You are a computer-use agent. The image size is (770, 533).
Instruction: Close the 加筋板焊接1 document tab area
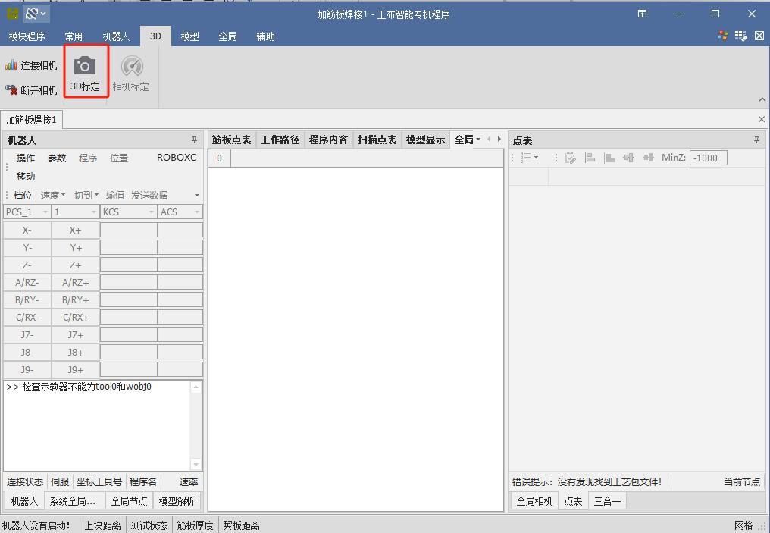[762, 119]
